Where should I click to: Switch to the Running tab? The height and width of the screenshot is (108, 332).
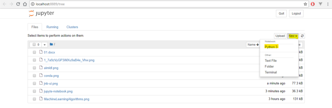pos(52,27)
